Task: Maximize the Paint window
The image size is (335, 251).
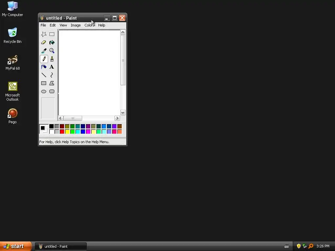Action: point(115,18)
